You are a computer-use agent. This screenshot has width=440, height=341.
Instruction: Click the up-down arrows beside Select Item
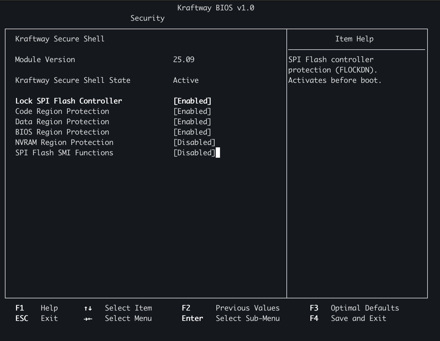coord(88,308)
